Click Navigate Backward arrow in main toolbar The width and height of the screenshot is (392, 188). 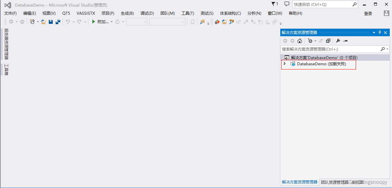coord(11,22)
